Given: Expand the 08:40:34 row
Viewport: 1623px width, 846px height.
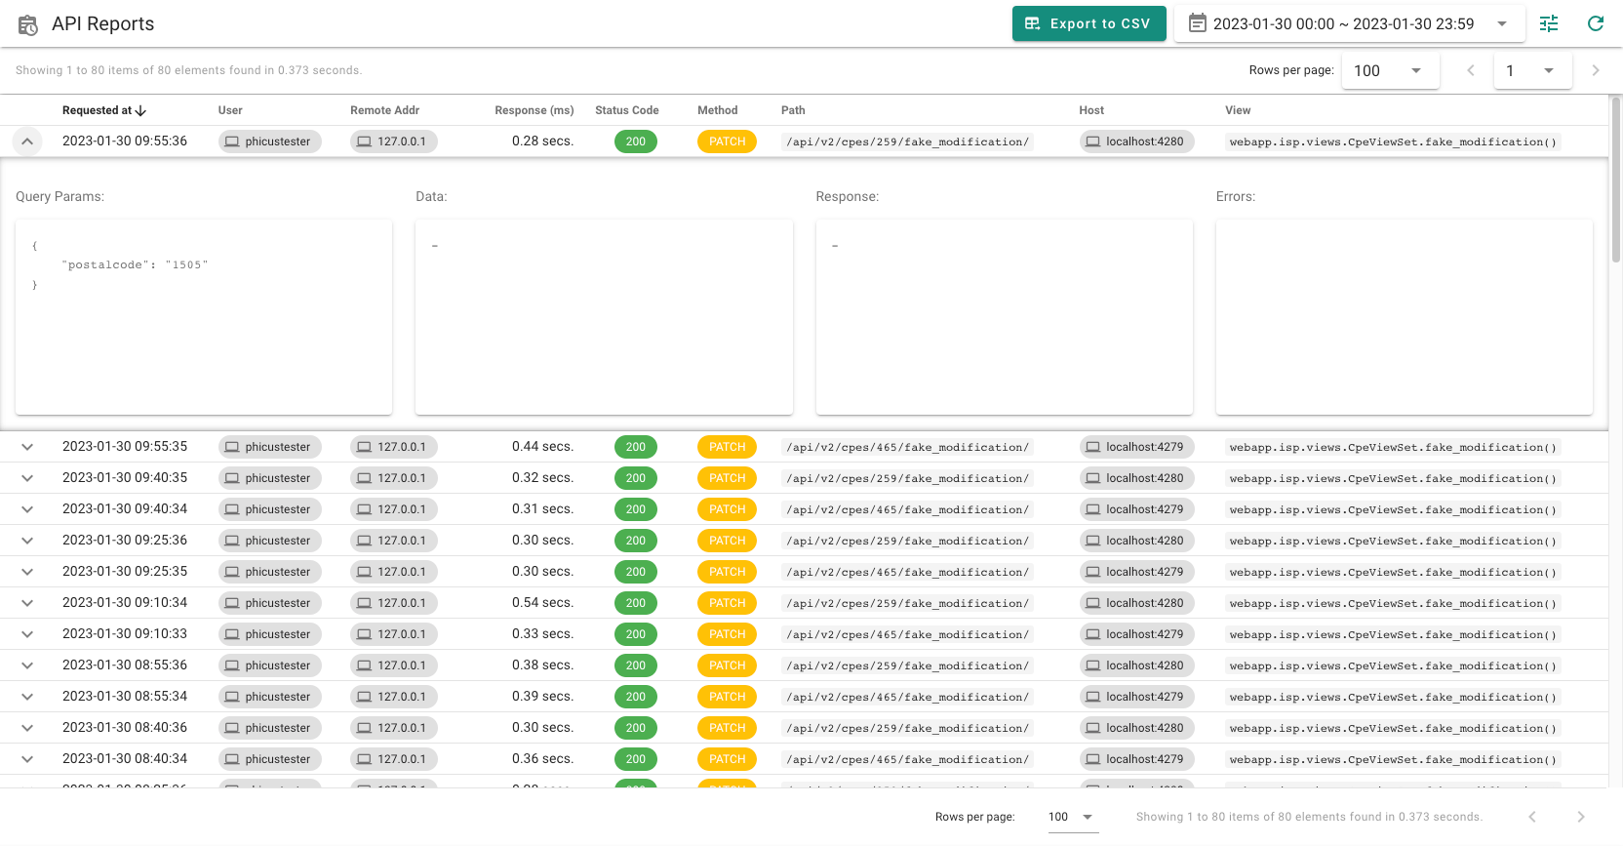Looking at the screenshot, I should click(x=27, y=759).
